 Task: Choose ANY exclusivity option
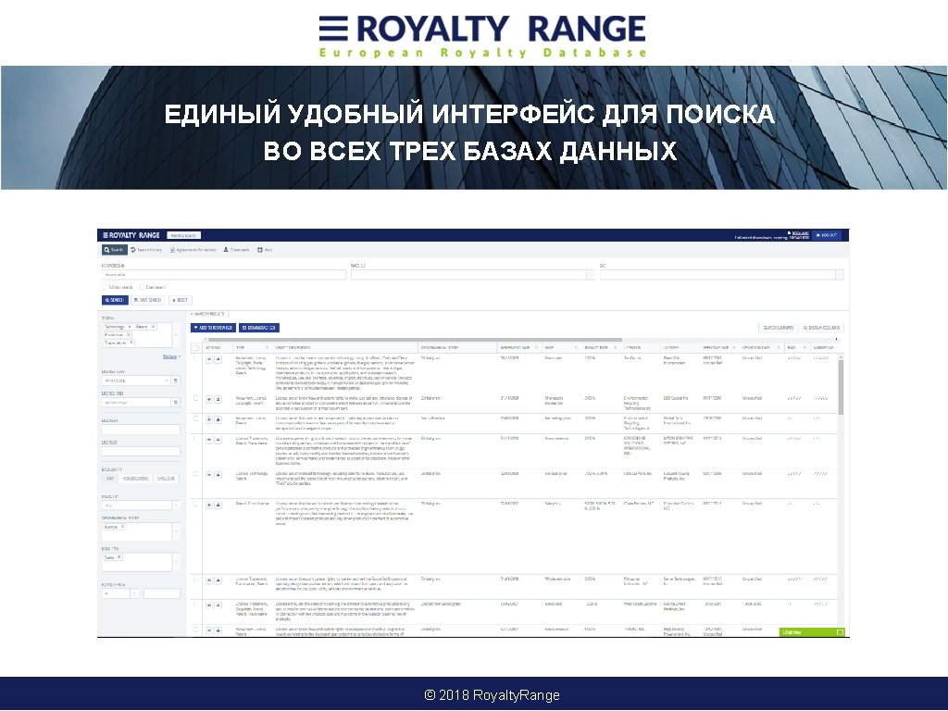(110, 479)
